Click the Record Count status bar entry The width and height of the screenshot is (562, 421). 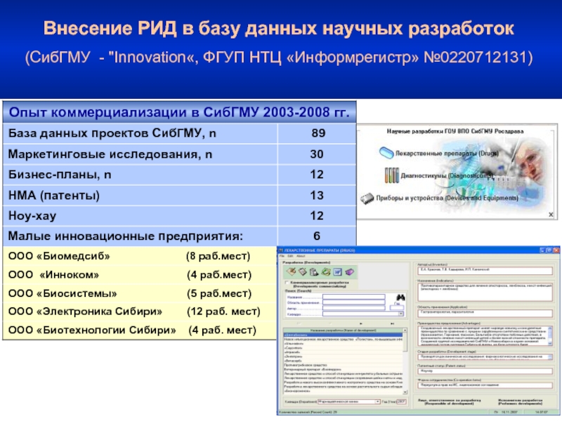pos(308,412)
